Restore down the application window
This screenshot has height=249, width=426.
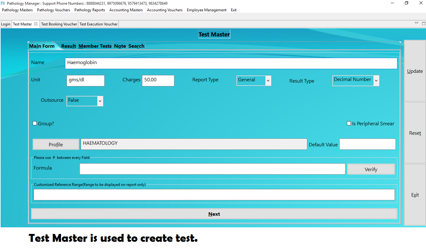tap(407, 3)
